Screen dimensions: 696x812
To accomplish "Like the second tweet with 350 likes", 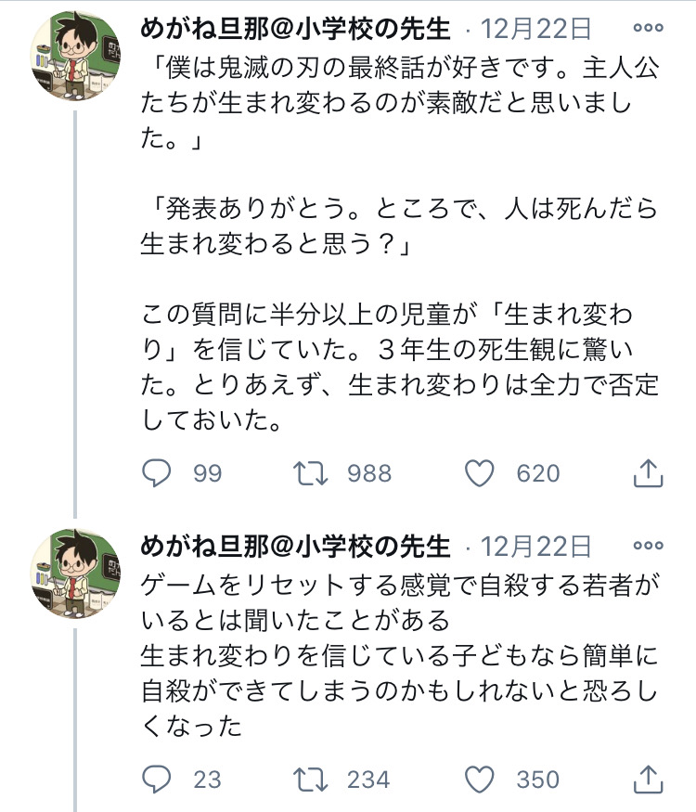I will [x=479, y=779].
